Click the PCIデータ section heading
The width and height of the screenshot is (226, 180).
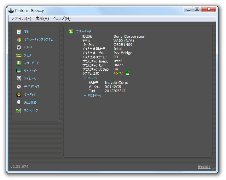point(95,95)
